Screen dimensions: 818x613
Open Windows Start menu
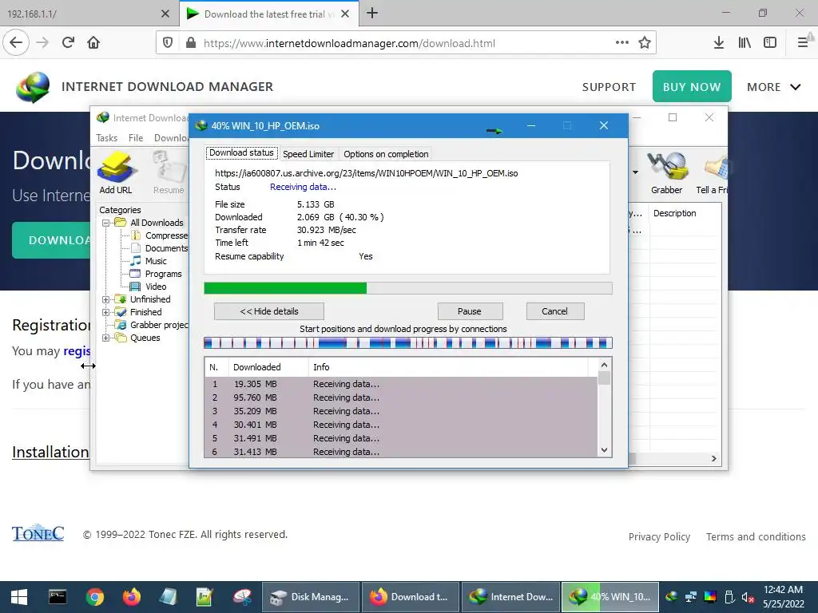(x=19, y=597)
